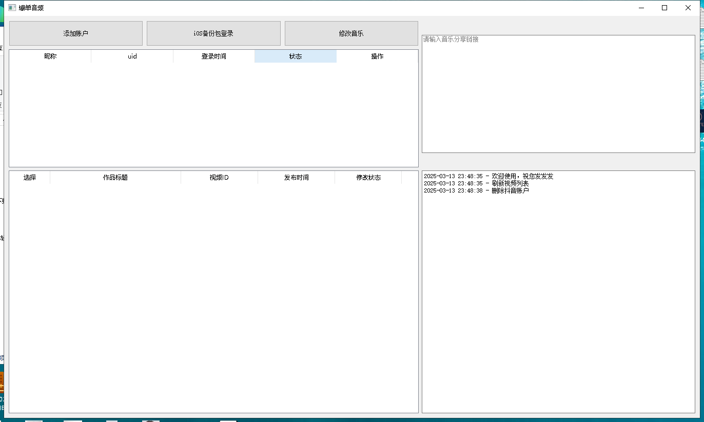This screenshot has height=422, width=704.
Task: Select the highlighted 状态 column header
Action: [x=296, y=56]
